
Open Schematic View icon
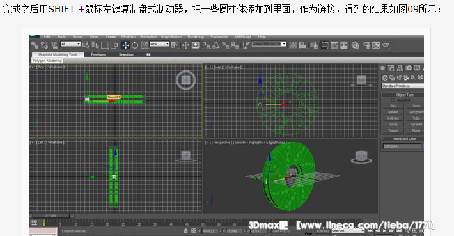344,45
